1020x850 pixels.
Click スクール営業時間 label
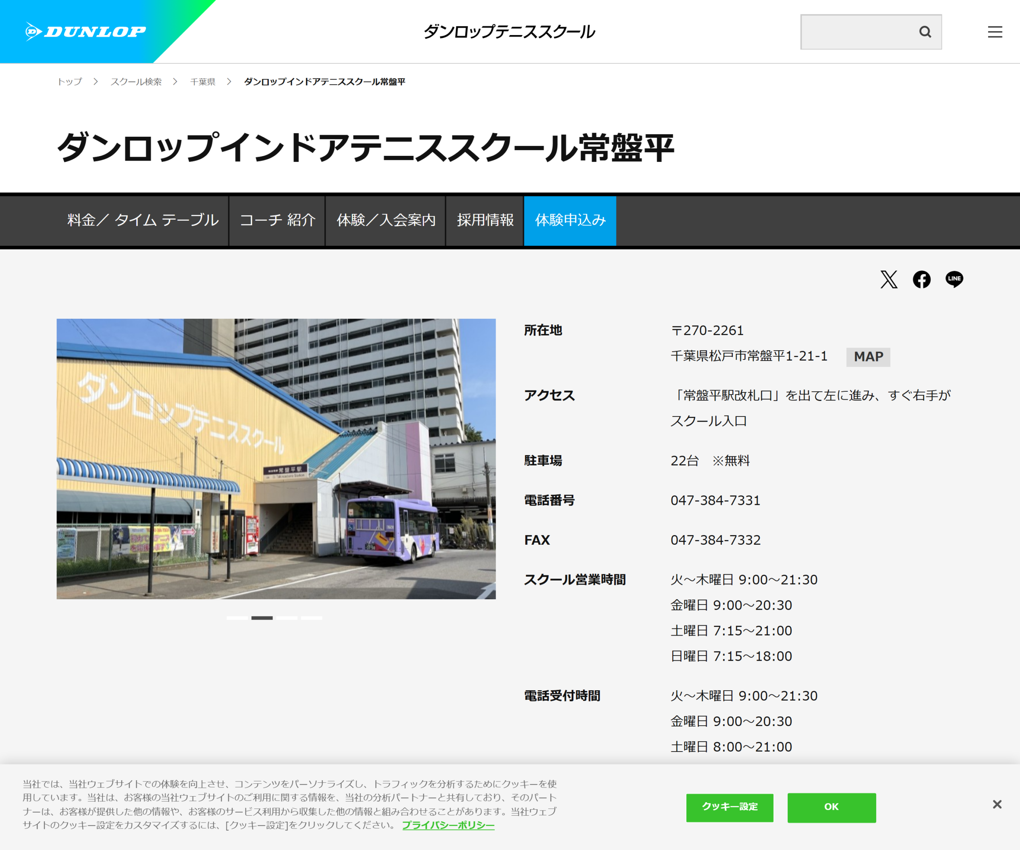coord(575,580)
